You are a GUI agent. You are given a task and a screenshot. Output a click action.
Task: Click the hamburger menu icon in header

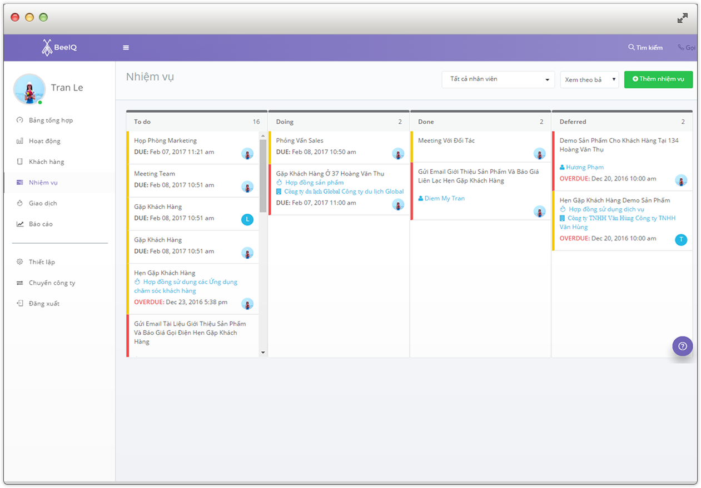(x=126, y=48)
